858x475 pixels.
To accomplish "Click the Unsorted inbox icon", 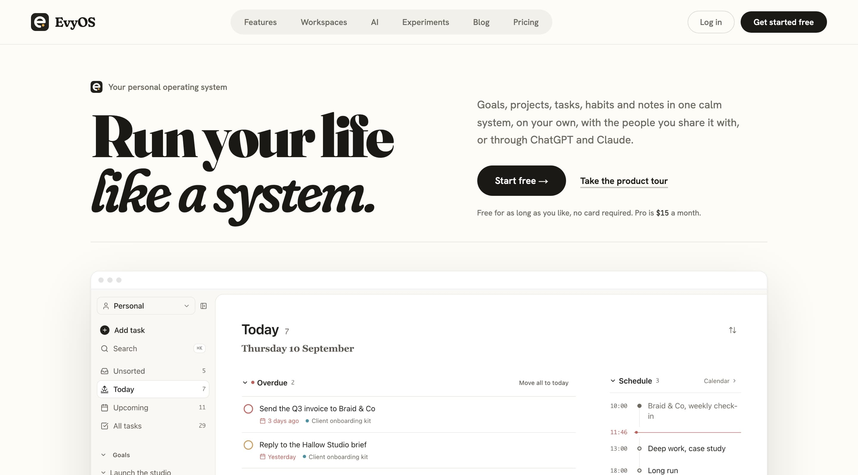I will (x=105, y=371).
